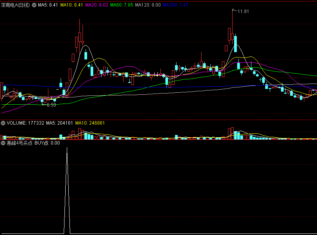This screenshot has height=235, width=317.
Task: Open the dropdown arrow beside 深南电A(日线)
Action: pos(34,5)
